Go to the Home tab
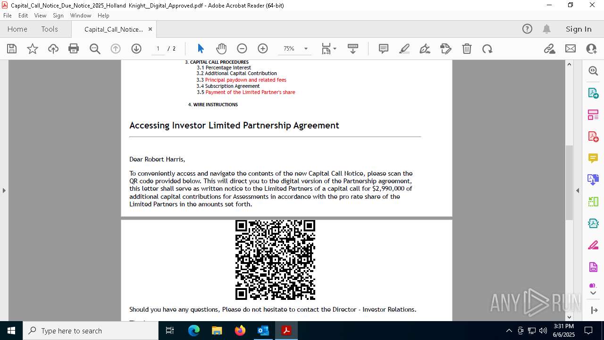This screenshot has height=340, width=604. point(17,29)
